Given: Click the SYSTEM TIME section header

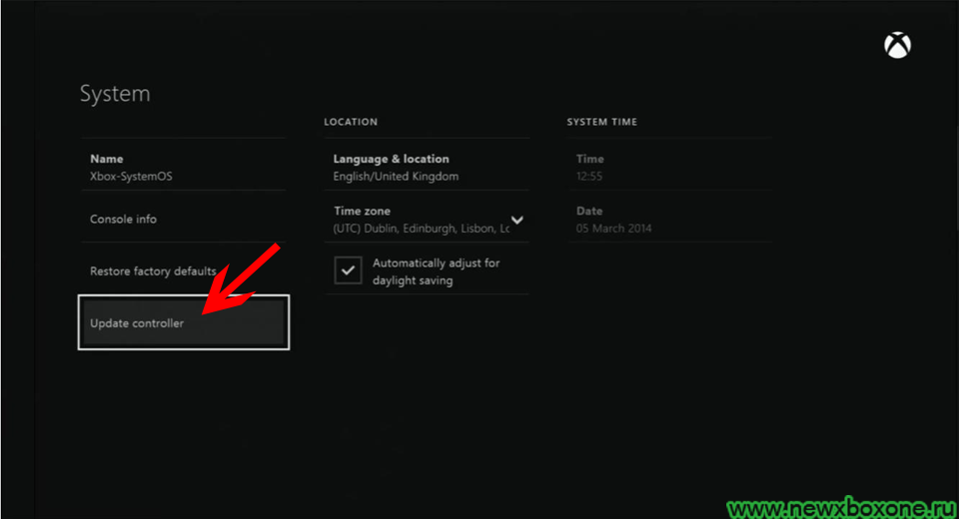Looking at the screenshot, I should coord(601,122).
